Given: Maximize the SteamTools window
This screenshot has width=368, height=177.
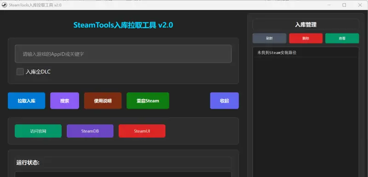Looking at the screenshot, I should pos(344,5).
